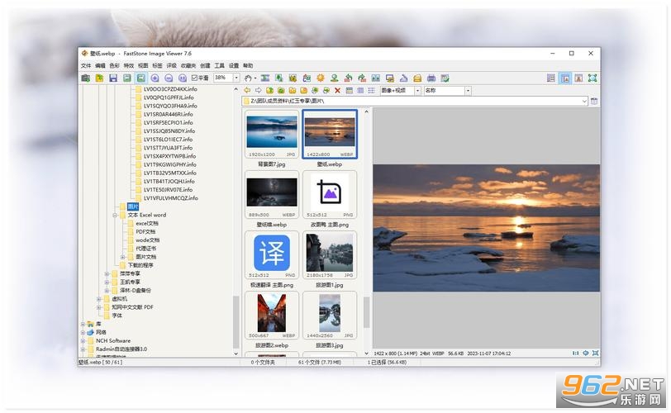Select the hand pan tool
Screen dimensions: 671x413
[248, 78]
